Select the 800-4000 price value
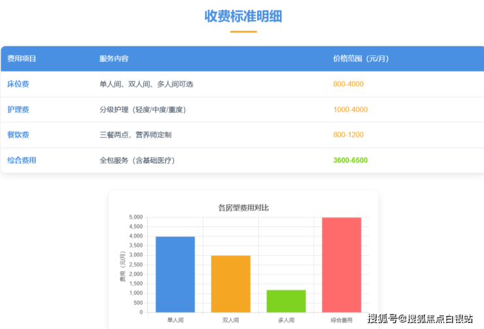The width and height of the screenshot is (484, 329). 348,84
